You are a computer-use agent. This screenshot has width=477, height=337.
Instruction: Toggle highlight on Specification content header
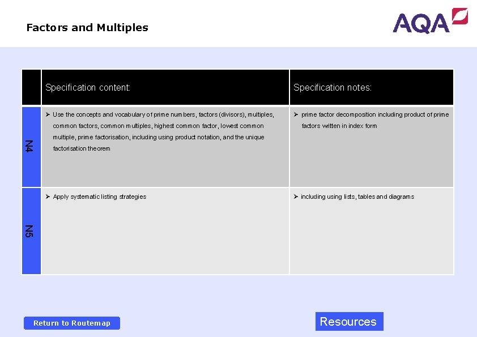pyautogui.click(x=87, y=87)
